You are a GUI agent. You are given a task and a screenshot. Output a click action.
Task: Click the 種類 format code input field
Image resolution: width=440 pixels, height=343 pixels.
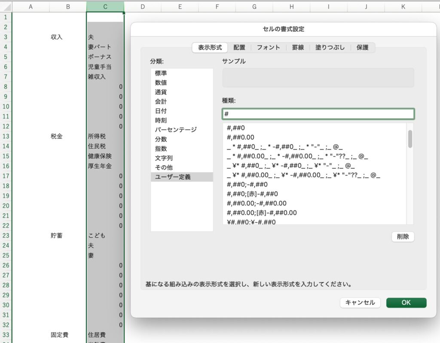[318, 114]
